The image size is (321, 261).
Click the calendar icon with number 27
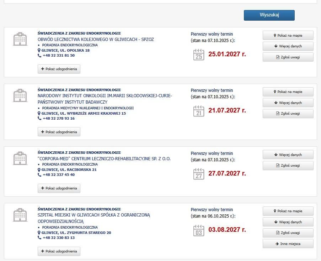(199, 174)
